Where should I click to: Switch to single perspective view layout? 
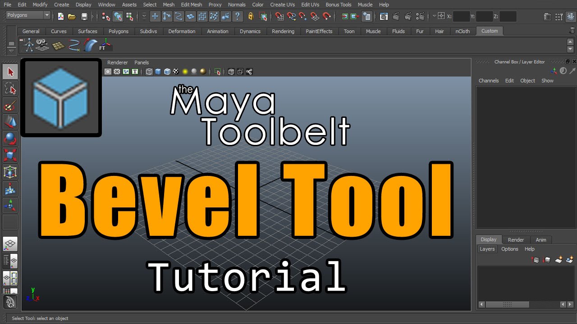point(10,244)
